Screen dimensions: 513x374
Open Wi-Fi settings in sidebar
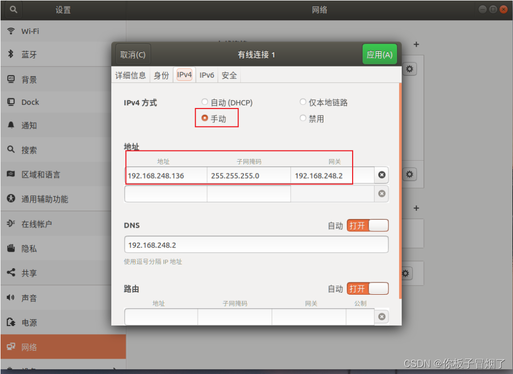[63, 31]
